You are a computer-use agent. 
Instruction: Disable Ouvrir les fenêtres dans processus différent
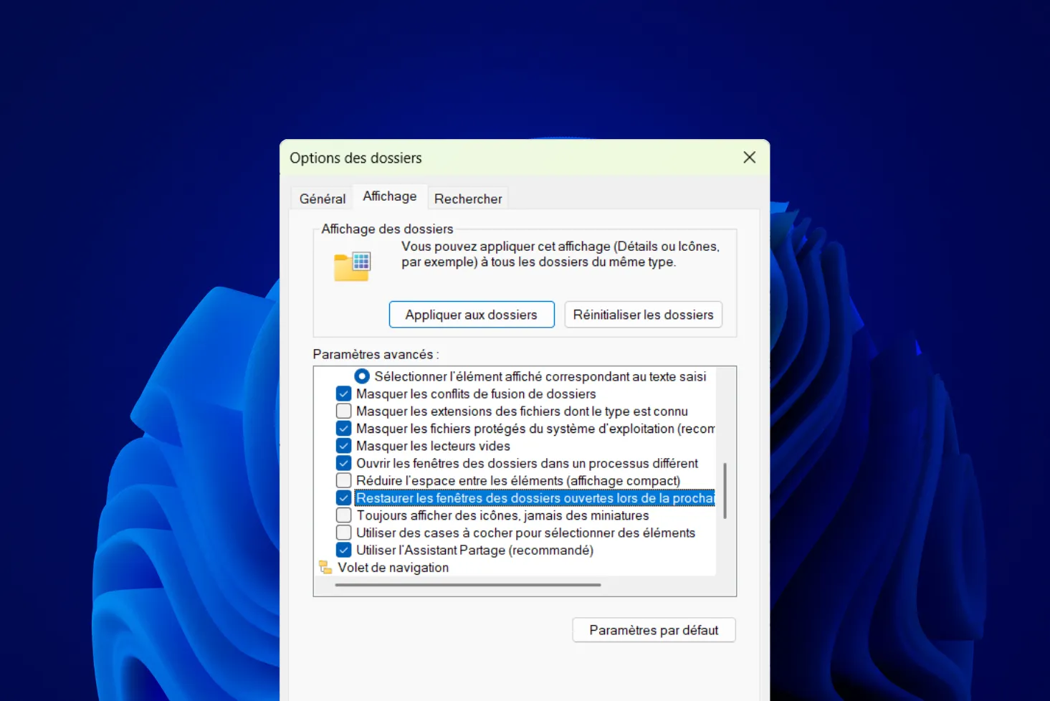click(x=344, y=463)
